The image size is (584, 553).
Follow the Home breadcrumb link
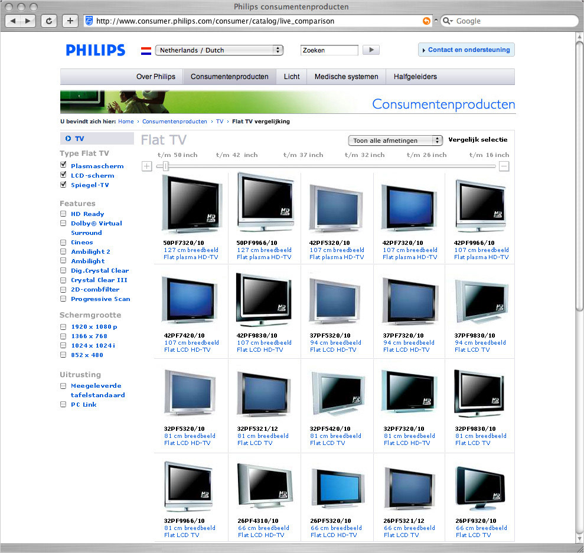(x=126, y=122)
